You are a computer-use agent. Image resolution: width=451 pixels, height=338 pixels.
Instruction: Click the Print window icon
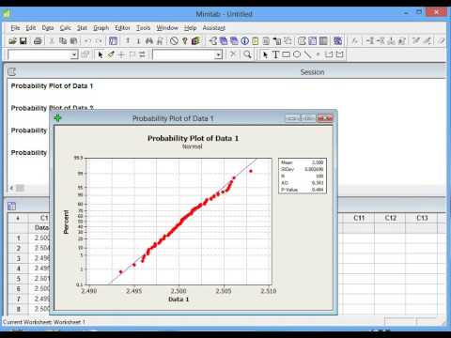[x=38, y=40]
